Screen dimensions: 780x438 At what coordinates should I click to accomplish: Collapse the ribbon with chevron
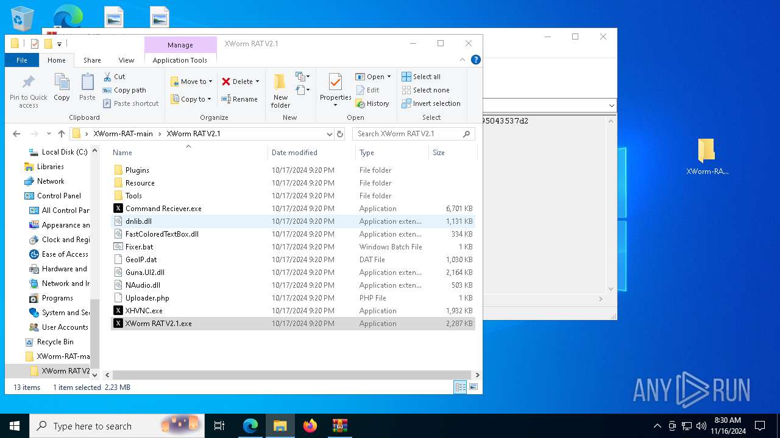(x=463, y=60)
